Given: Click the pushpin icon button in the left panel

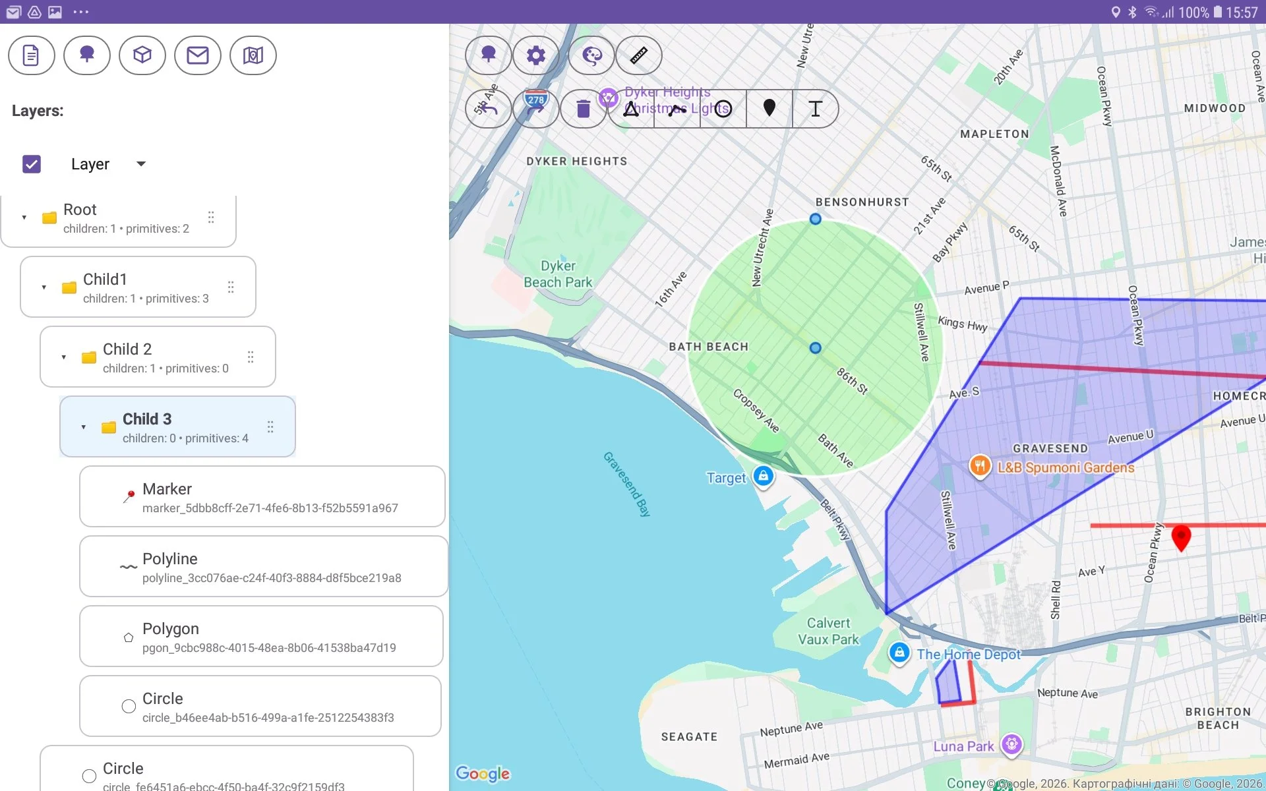Looking at the screenshot, I should [86, 55].
